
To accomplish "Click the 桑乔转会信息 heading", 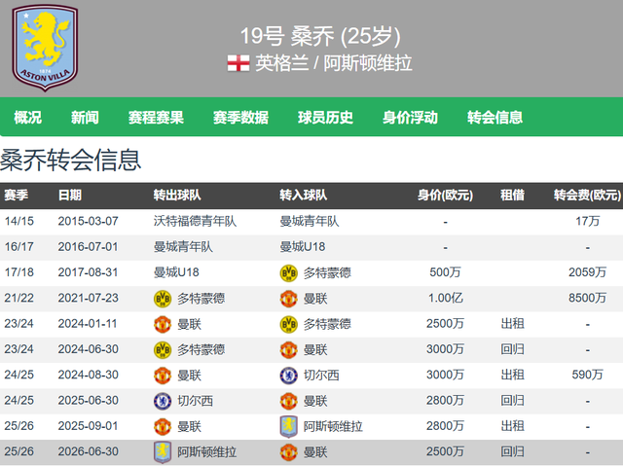I will pos(70,161).
